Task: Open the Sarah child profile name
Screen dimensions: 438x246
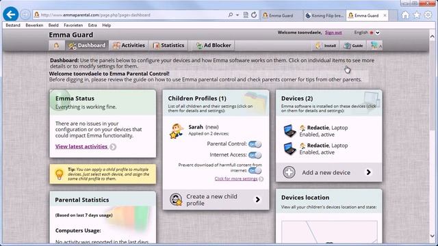Action: tap(196, 127)
